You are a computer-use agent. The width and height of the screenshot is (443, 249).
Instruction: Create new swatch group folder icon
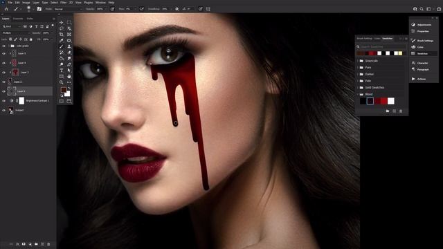[388, 111]
